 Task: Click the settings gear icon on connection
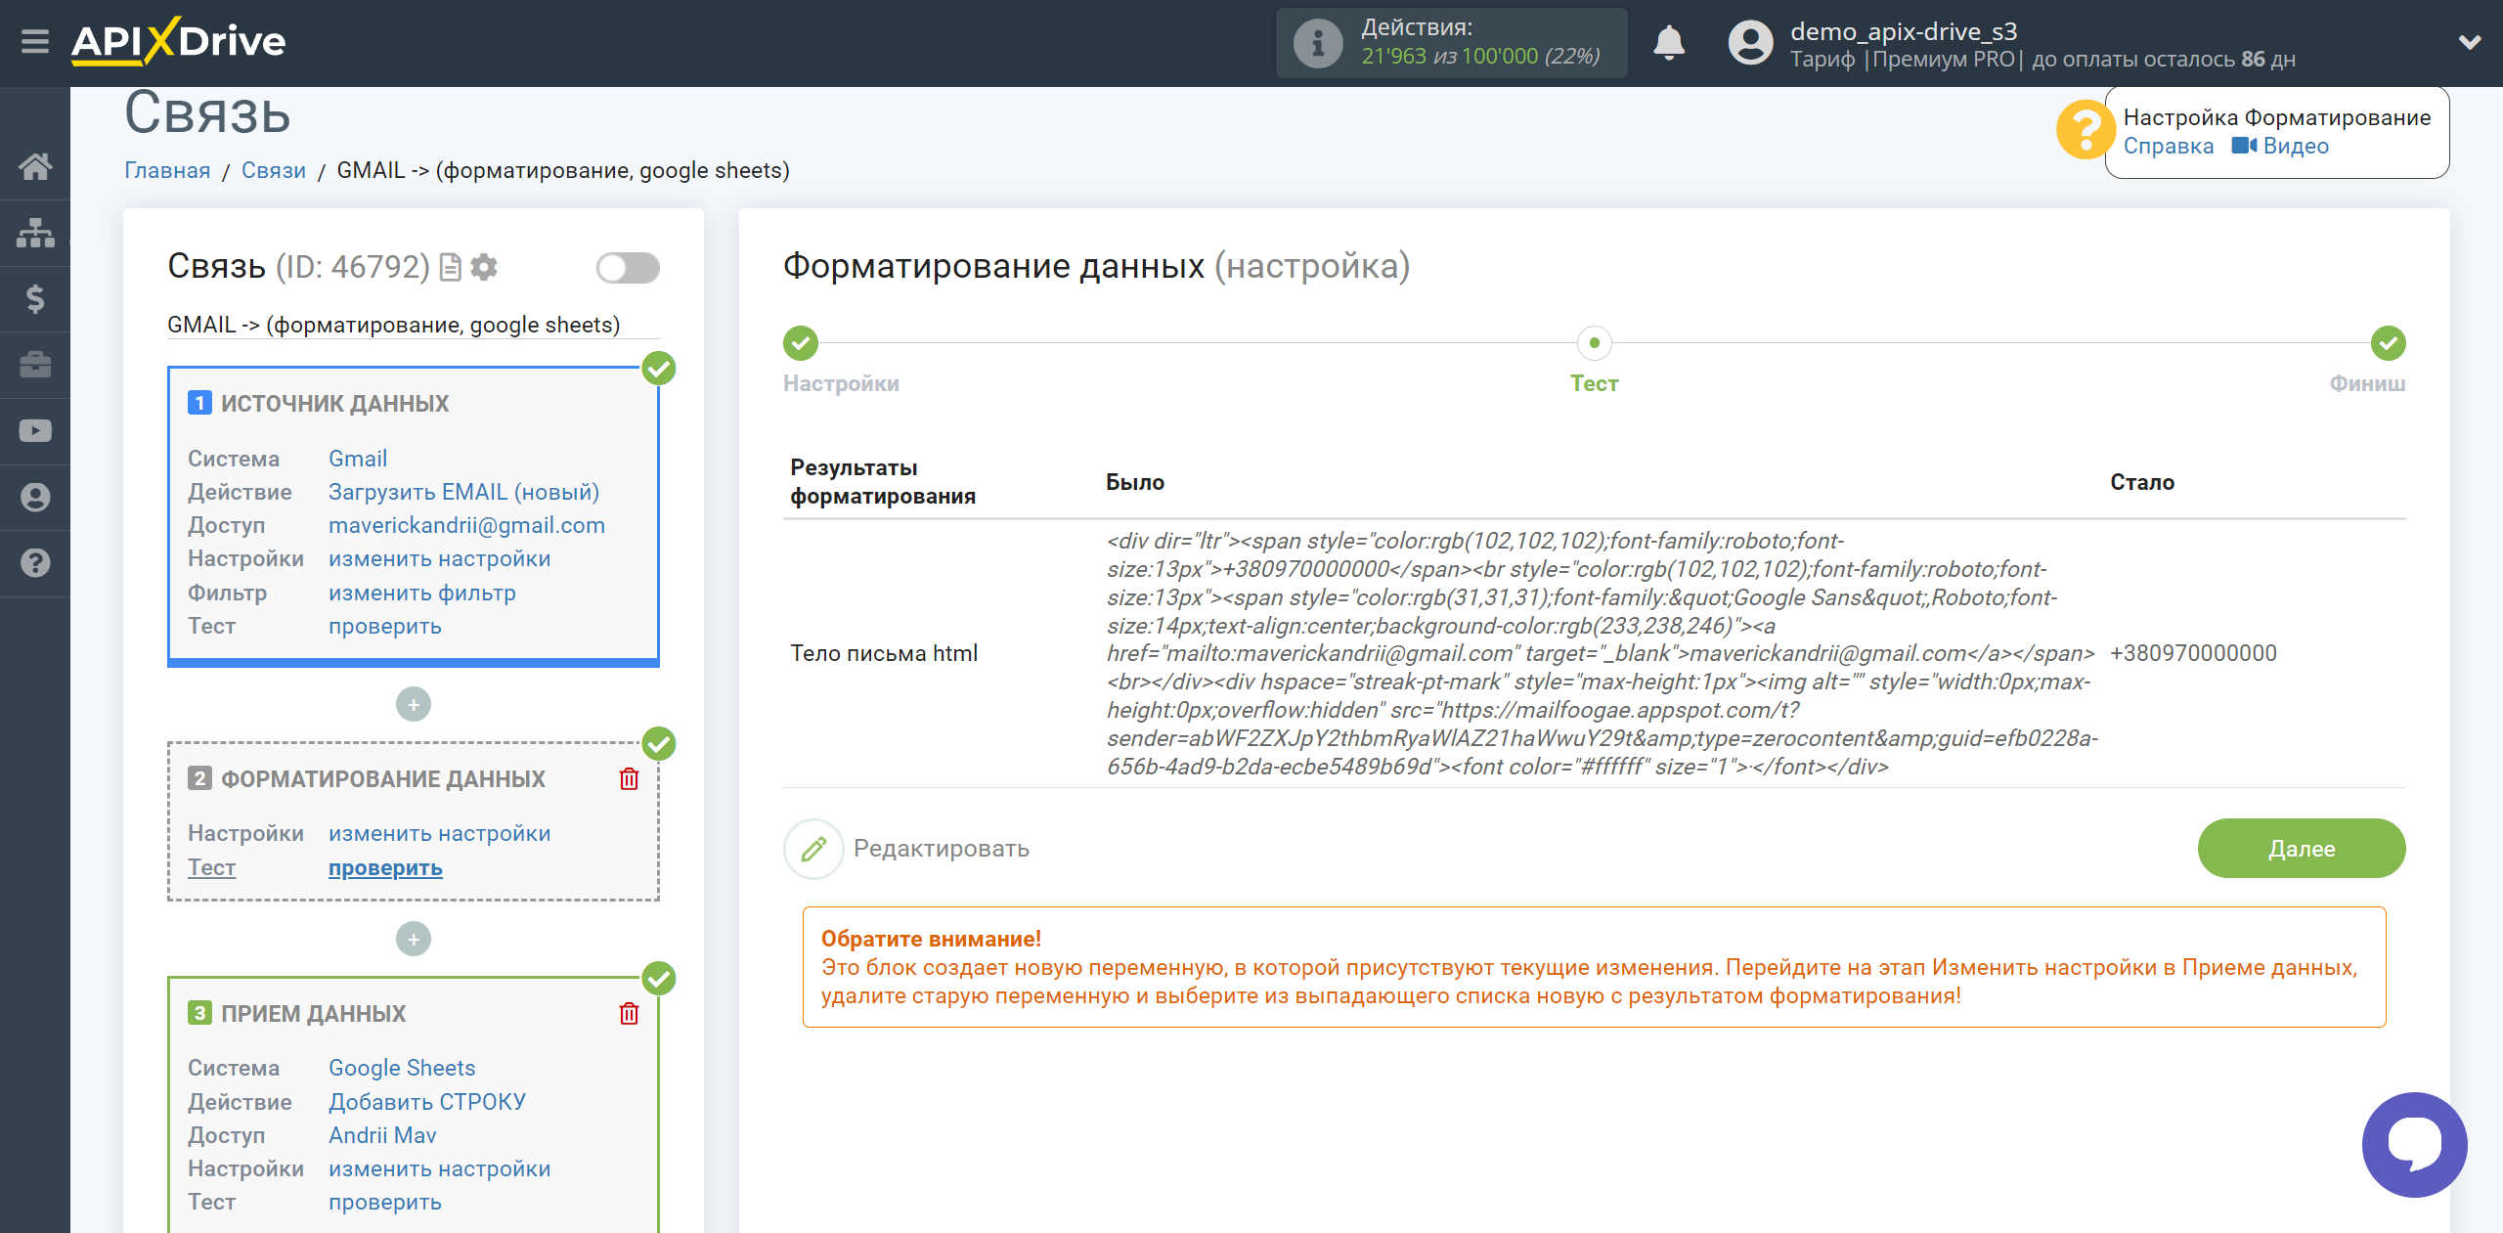(x=487, y=267)
